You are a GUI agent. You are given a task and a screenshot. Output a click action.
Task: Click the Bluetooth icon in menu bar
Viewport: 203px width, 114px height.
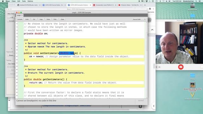click(160, 1)
